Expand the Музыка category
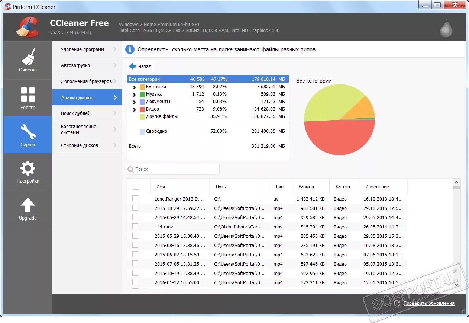 (134, 95)
